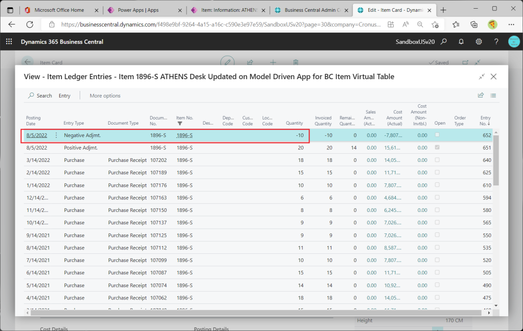Click the magnifier search icon in header
This screenshot has height=331, width=523.
pyautogui.click(x=444, y=42)
